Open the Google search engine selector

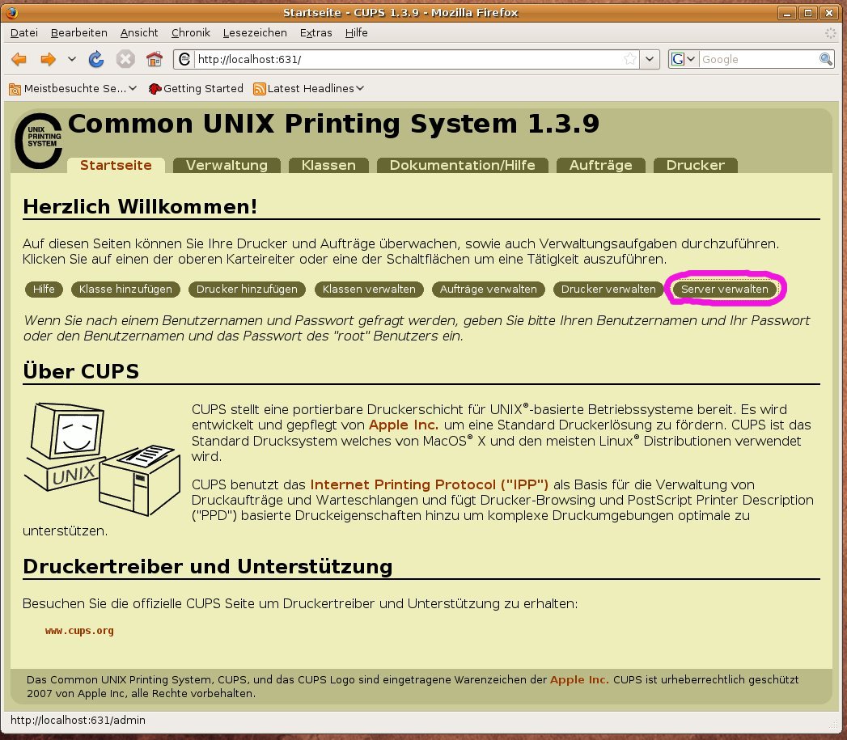[x=684, y=59]
